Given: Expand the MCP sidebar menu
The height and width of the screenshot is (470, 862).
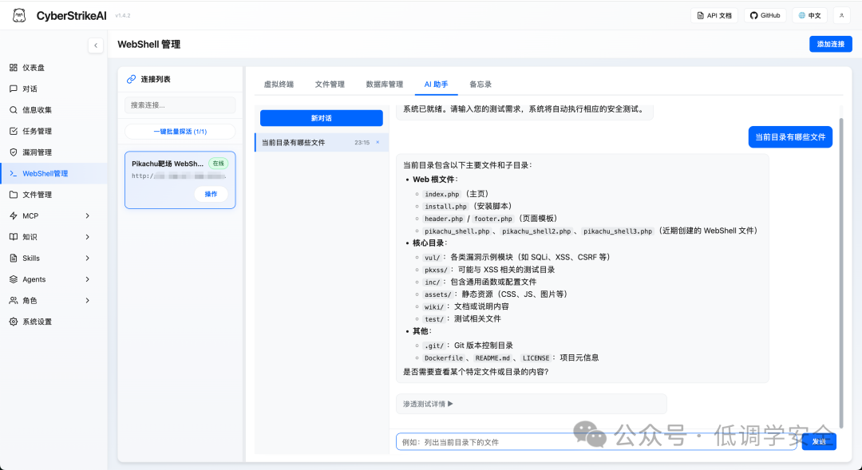Looking at the screenshot, I should (x=54, y=216).
